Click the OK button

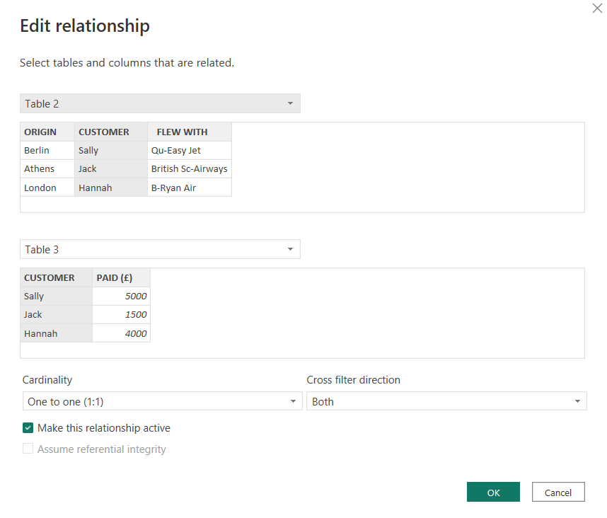click(x=493, y=493)
